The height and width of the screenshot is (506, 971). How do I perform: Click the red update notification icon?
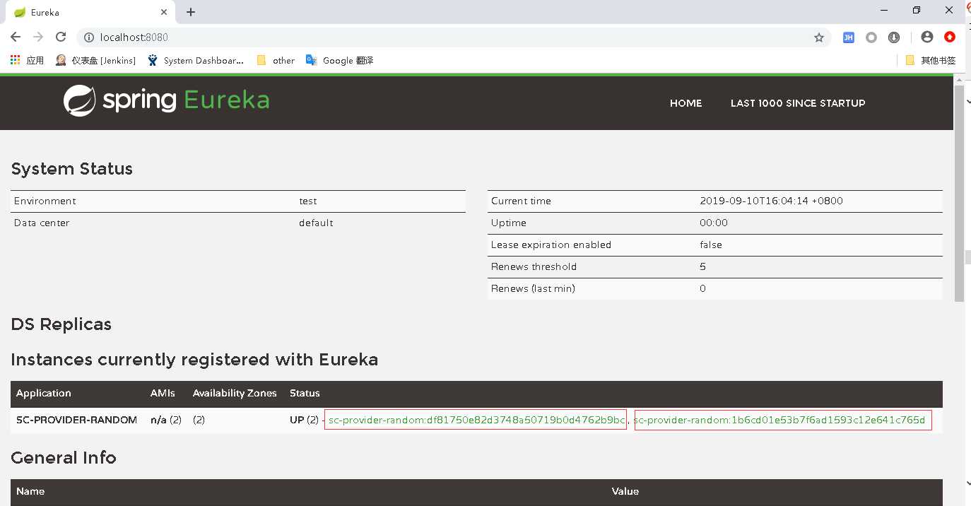[x=950, y=37]
